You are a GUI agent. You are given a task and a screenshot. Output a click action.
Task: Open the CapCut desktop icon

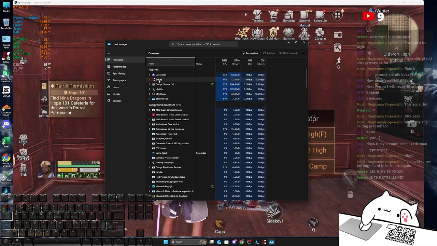(6, 91)
